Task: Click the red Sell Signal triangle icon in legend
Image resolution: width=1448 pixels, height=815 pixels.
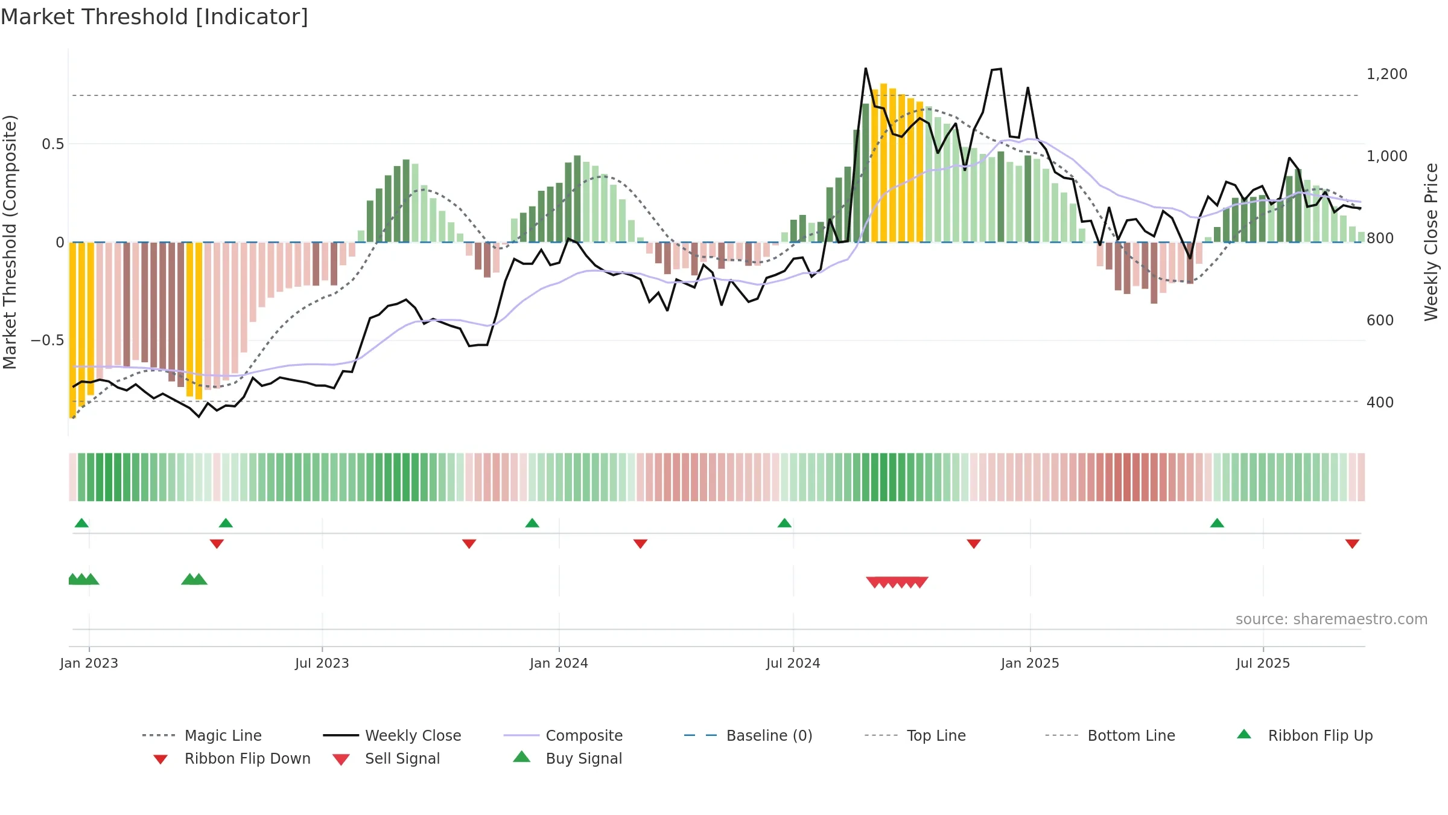Action: [341, 759]
